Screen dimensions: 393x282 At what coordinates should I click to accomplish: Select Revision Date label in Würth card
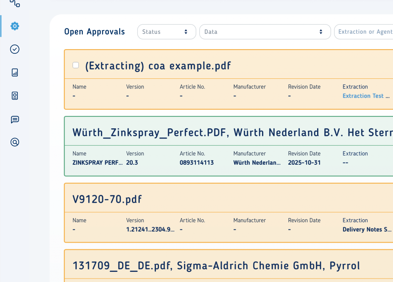click(304, 153)
